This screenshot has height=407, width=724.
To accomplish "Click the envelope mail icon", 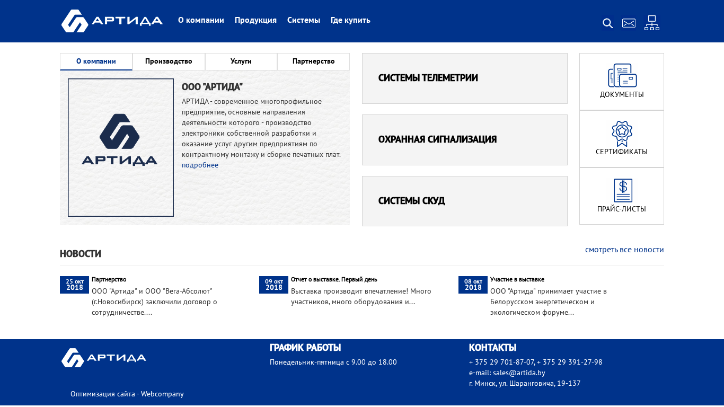I will coord(629,23).
